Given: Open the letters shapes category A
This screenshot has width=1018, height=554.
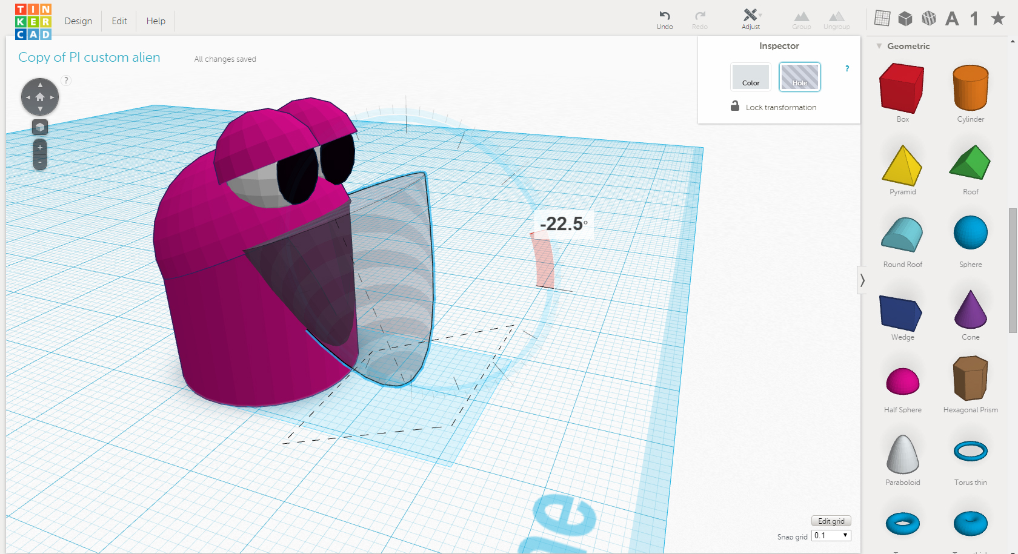Looking at the screenshot, I should 952,19.
